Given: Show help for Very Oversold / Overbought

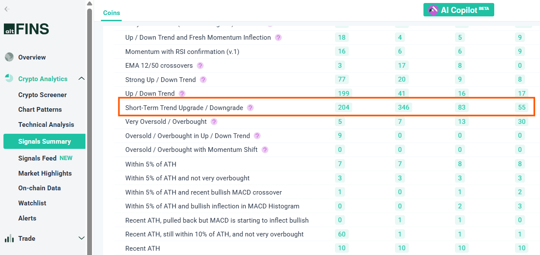Looking at the screenshot, I should [x=214, y=122].
